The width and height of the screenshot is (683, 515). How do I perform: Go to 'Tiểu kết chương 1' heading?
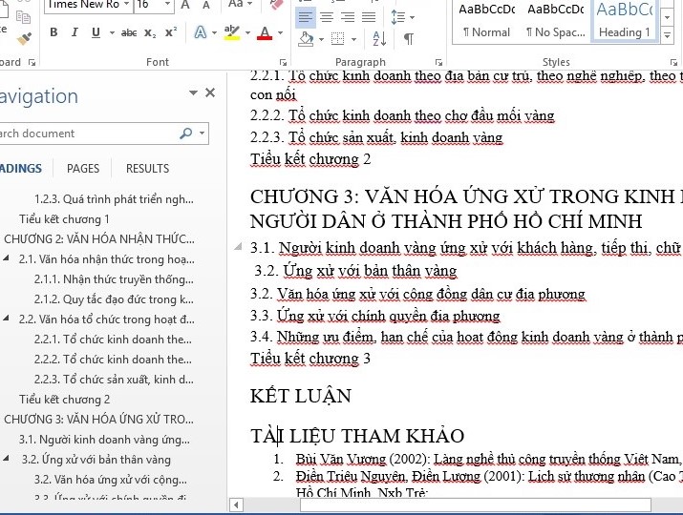64,219
